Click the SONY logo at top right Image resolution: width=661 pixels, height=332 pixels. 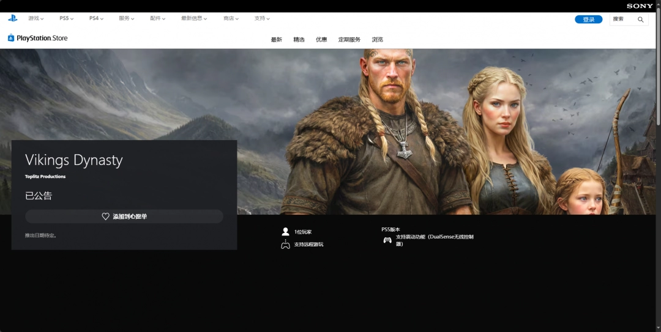pyautogui.click(x=640, y=6)
